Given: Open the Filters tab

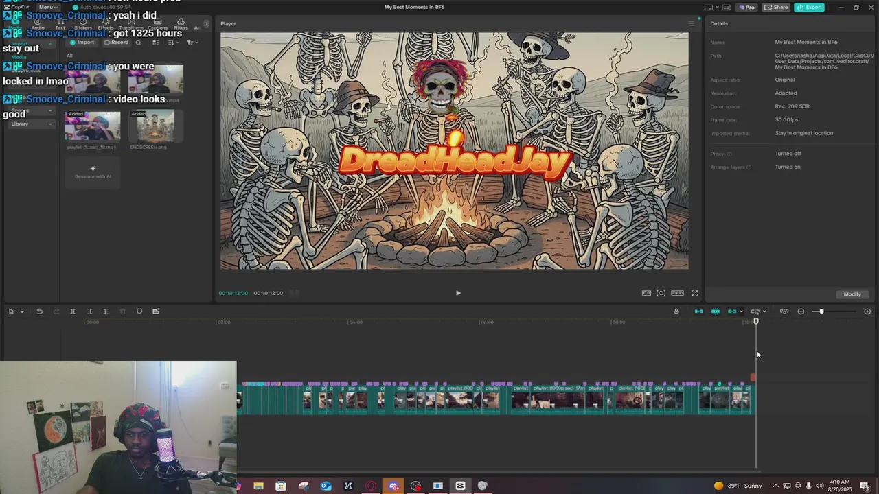Looking at the screenshot, I should [181, 24].
